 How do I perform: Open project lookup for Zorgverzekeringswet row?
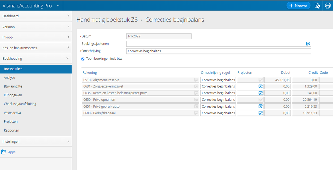(260, 86)
